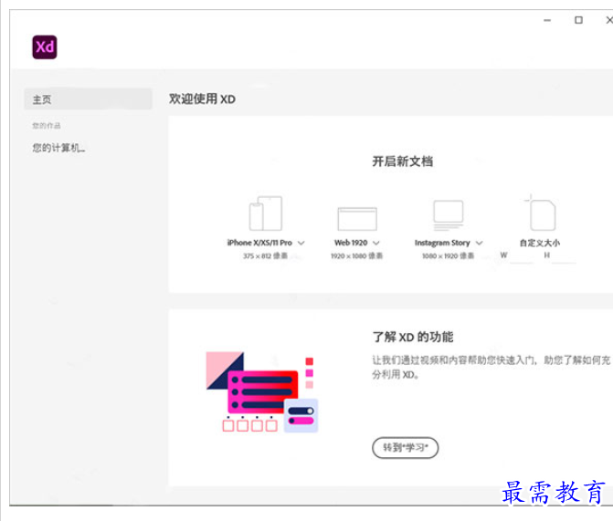This screenshot has width=613, height=521.
Task: Expand the Instagram Story preset dropdown
Action: [479, 244]
